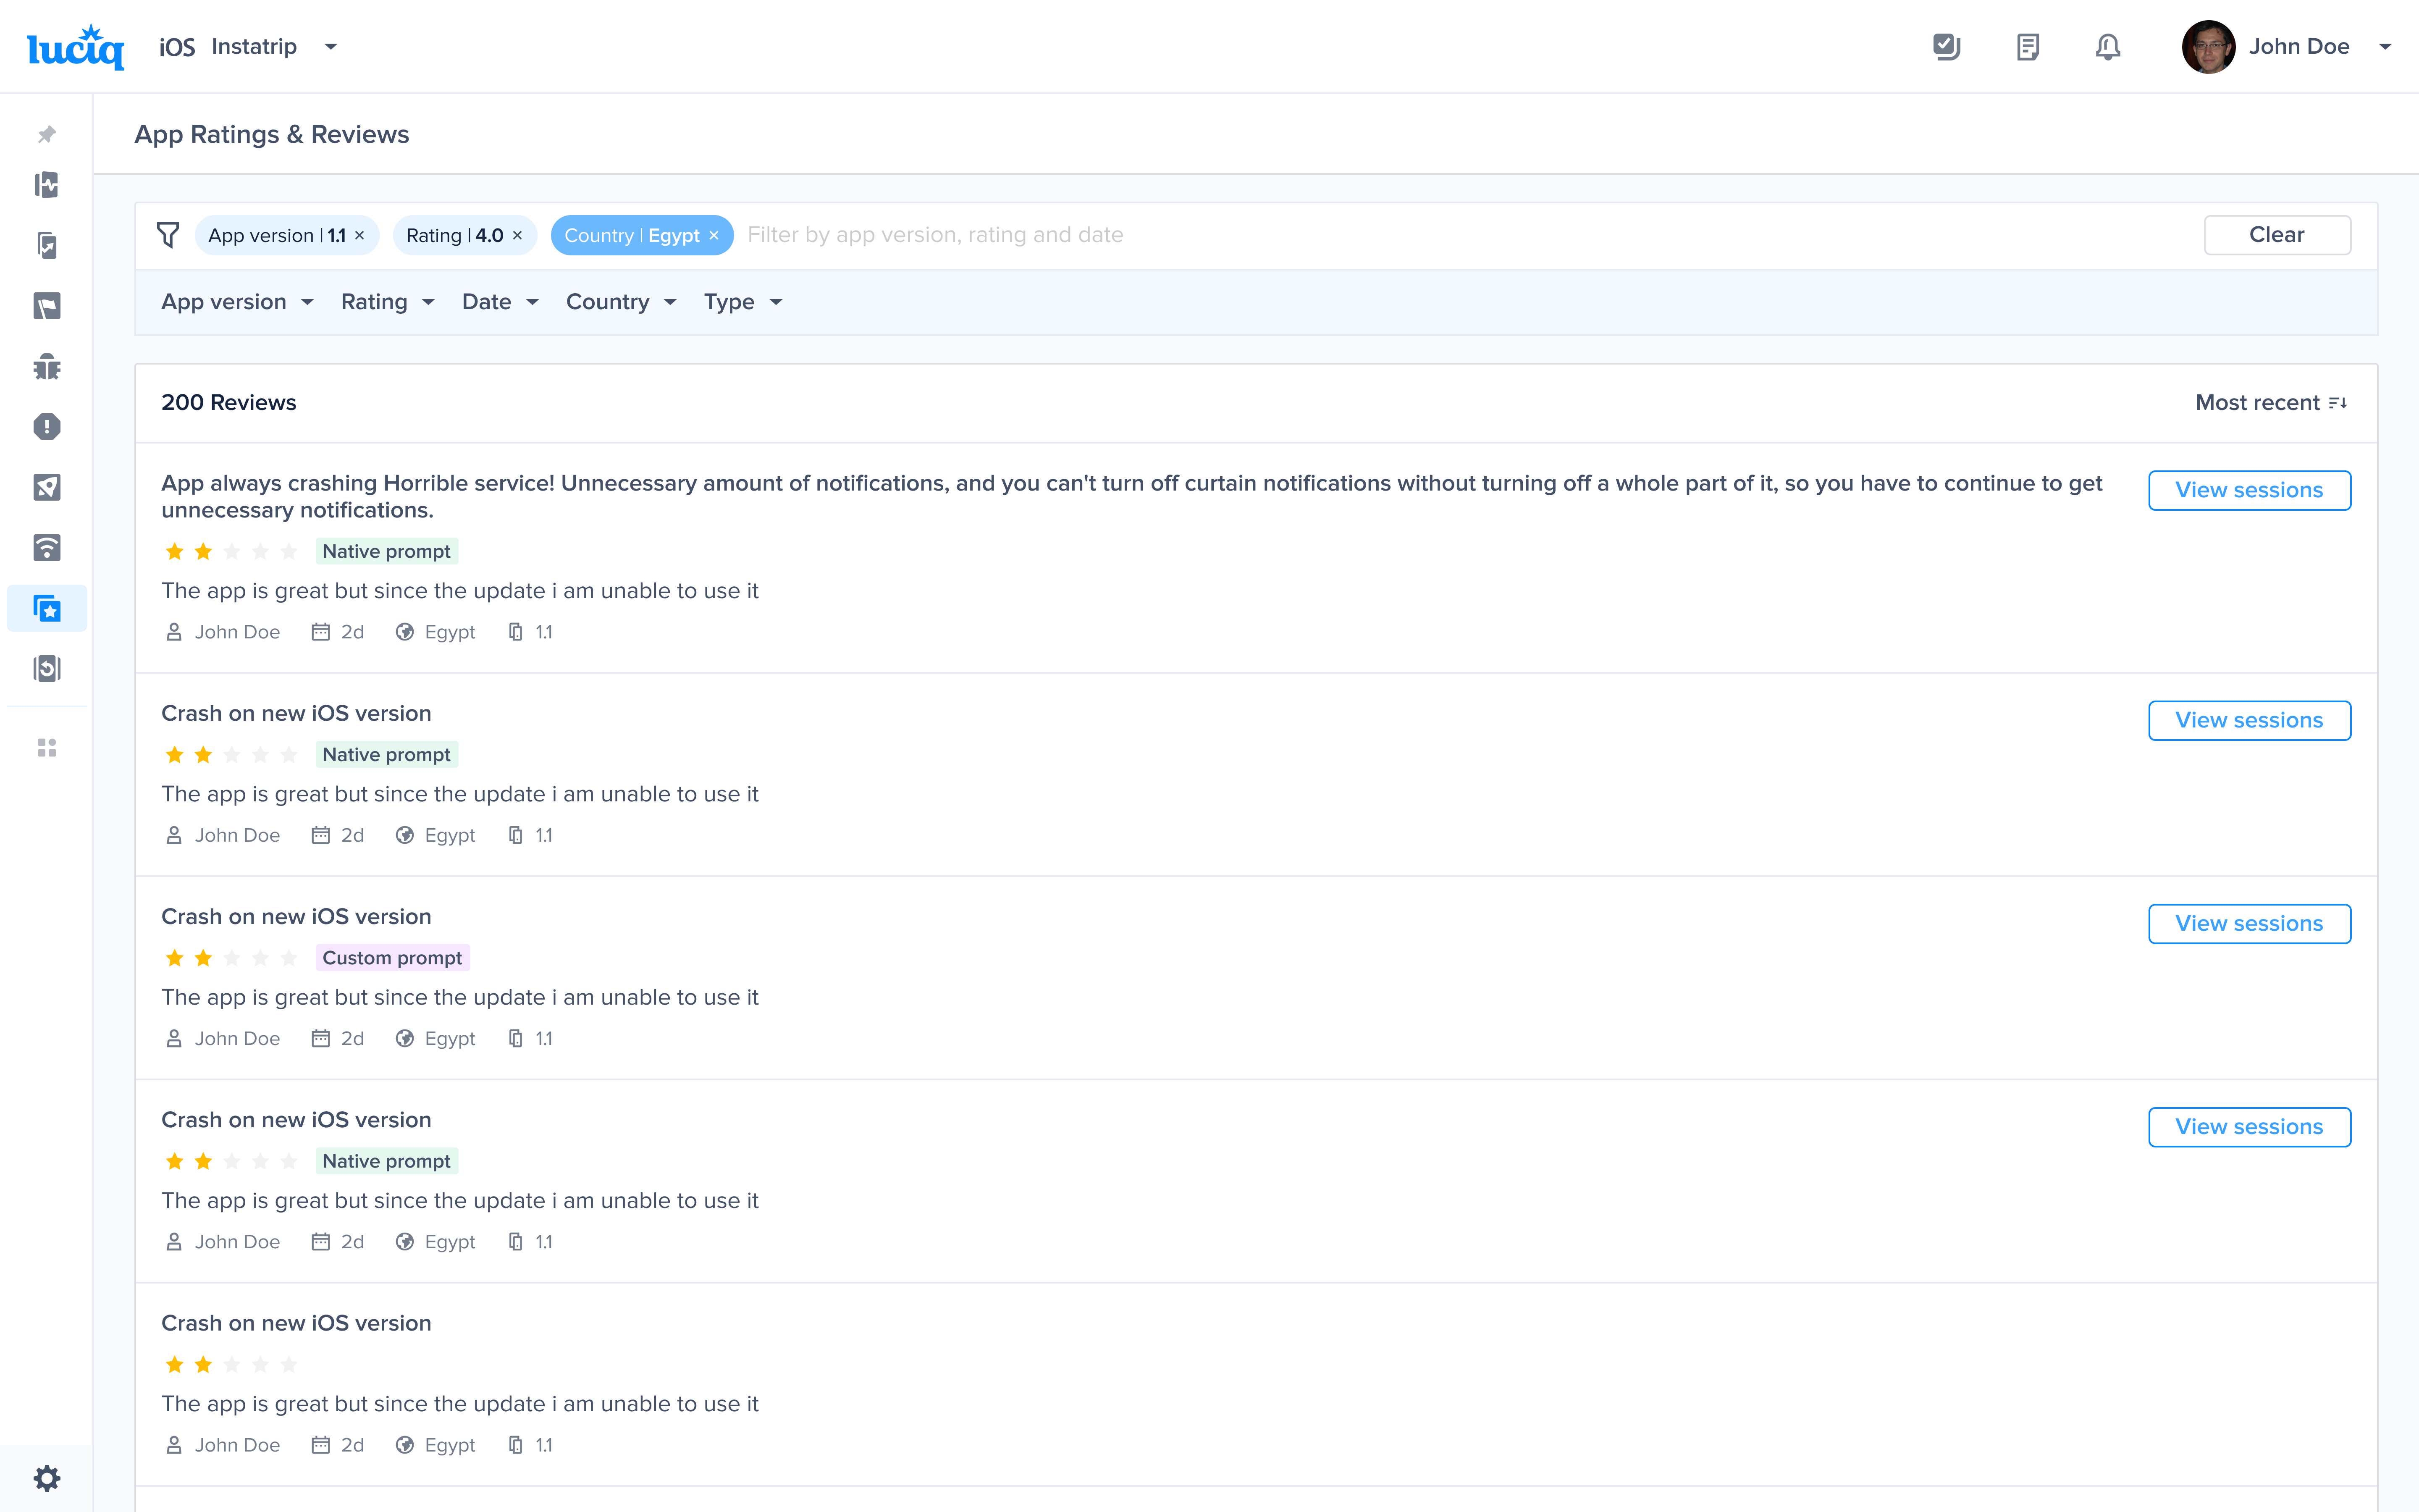Expand the App version filter dropdown

[x=237, y=302]
